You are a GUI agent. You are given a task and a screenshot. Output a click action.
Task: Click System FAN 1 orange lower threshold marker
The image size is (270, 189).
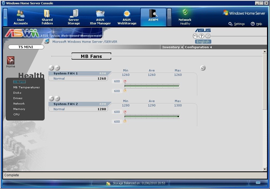(125, 91)
